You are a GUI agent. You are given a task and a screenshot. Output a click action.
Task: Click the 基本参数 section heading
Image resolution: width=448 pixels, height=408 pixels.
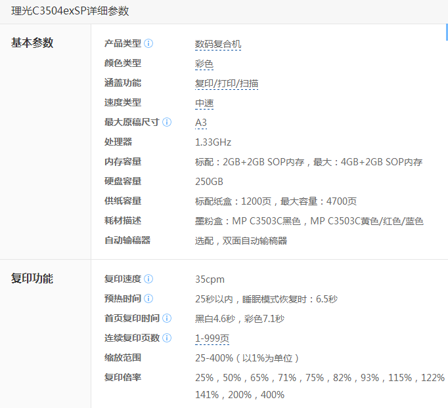pos(32,43)
